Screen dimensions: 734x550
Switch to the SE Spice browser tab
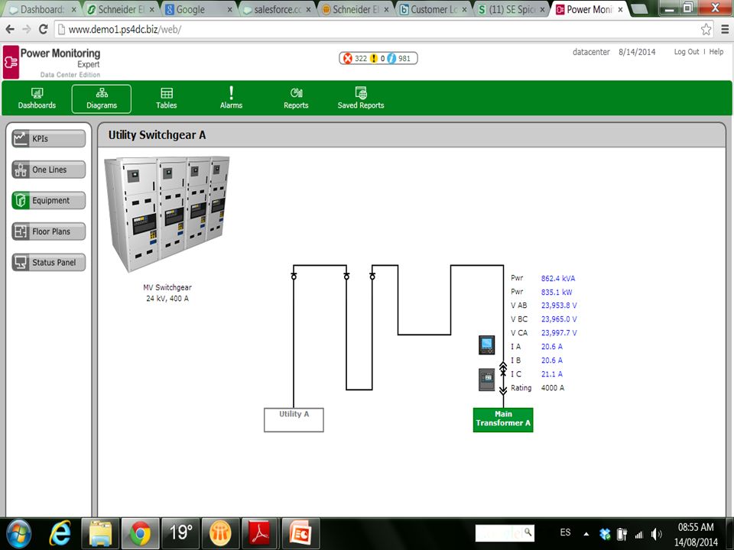(x=510, y=9)
